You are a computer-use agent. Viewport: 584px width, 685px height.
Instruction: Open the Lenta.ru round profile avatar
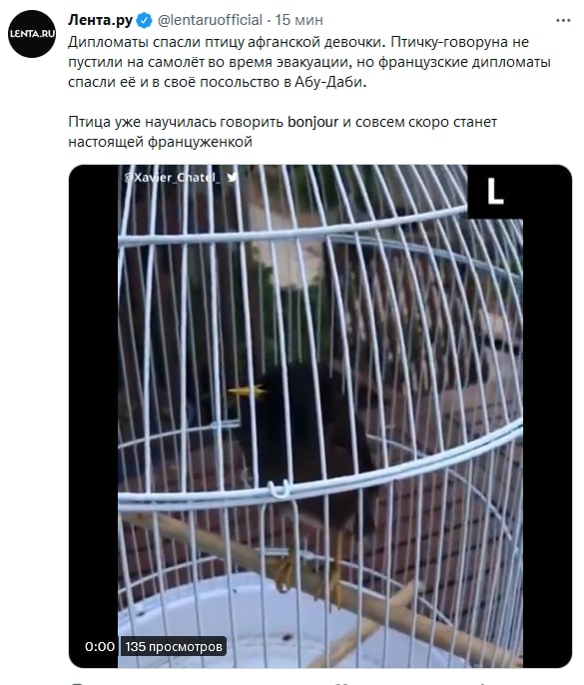pyautogui.click(x=32, y=34)
